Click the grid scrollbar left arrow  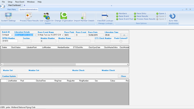click(2, 65)
